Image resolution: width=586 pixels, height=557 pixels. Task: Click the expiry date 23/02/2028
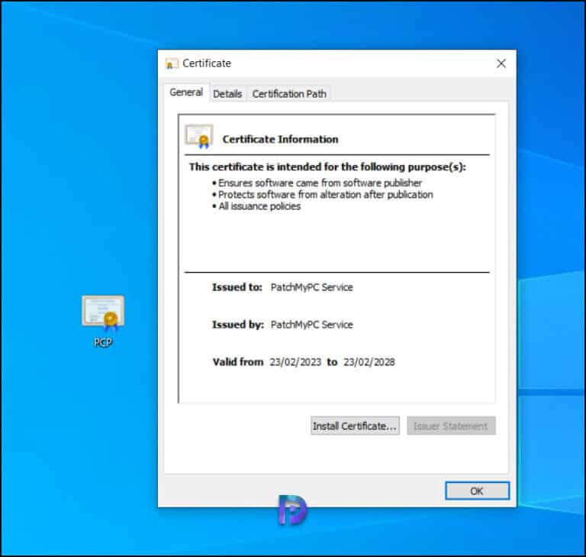click(369, 362)
